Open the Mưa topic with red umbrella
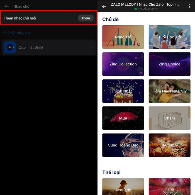195x195 pixels. (123, 118)
